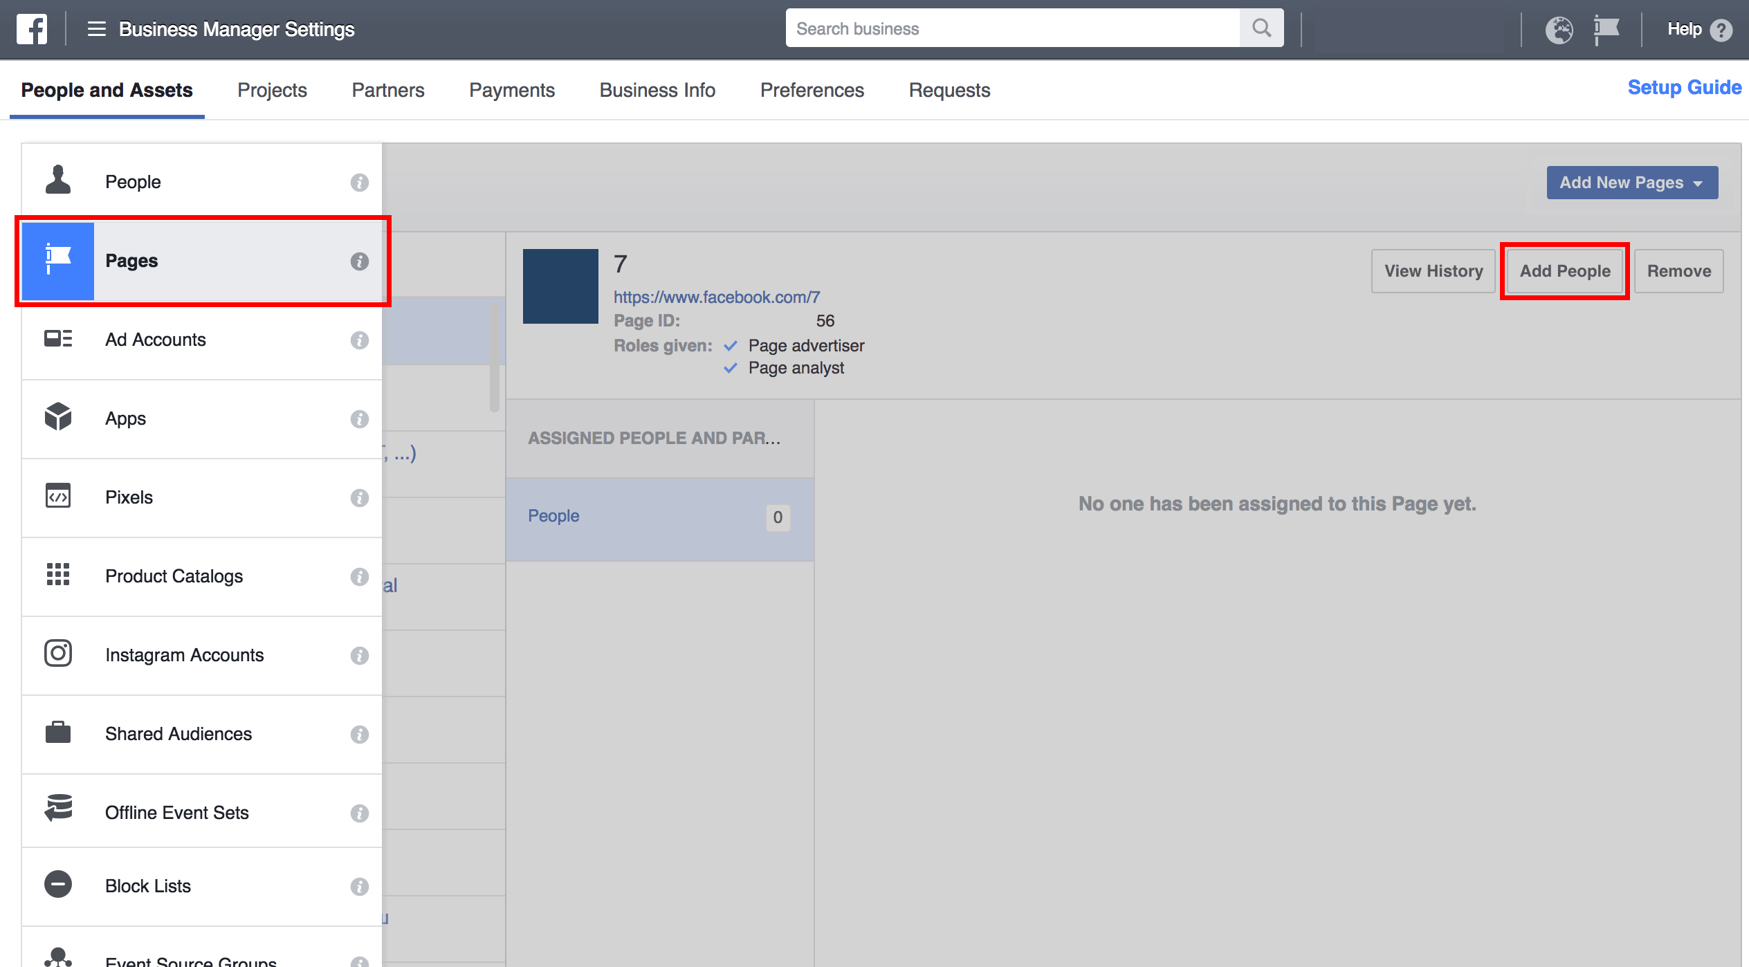Click the Search business input field
1749x967 pixels.
1013,28
